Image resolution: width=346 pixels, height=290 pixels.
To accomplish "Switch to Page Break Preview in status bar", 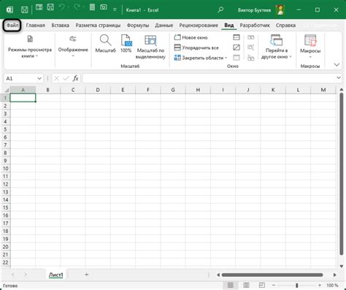I will (x=262, y=285).
